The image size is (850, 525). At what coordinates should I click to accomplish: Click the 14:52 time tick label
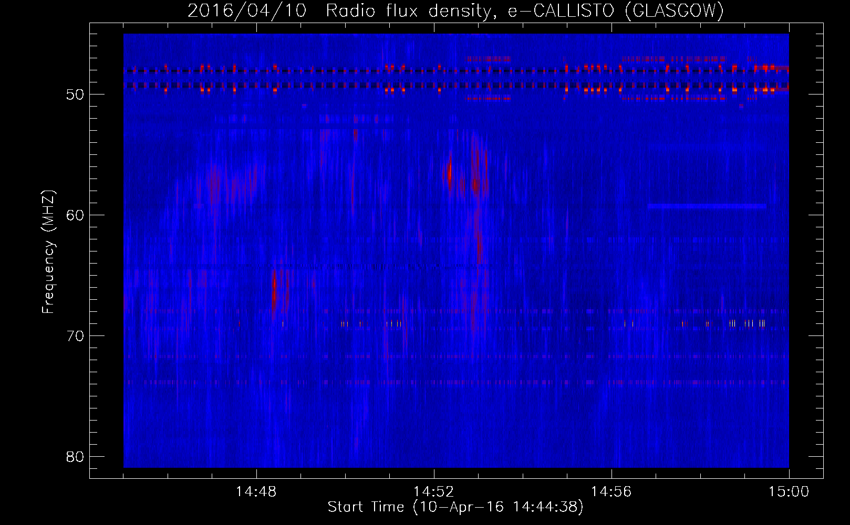[434, 492]
